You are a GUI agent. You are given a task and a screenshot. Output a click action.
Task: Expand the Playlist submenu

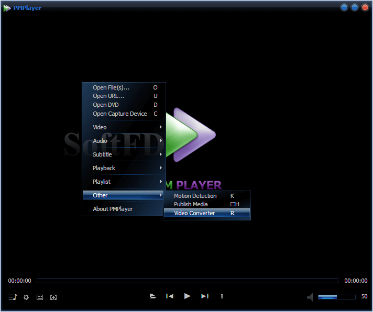coord(124,182)
